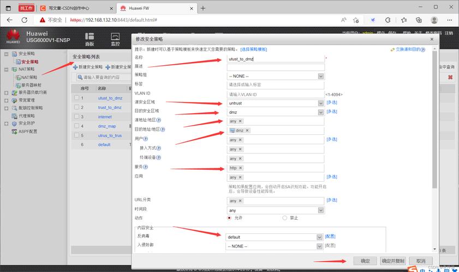Screen dimensions: 459x272
Task: Open the 选择策略模板 link
Action: click(x=253, y=50)
